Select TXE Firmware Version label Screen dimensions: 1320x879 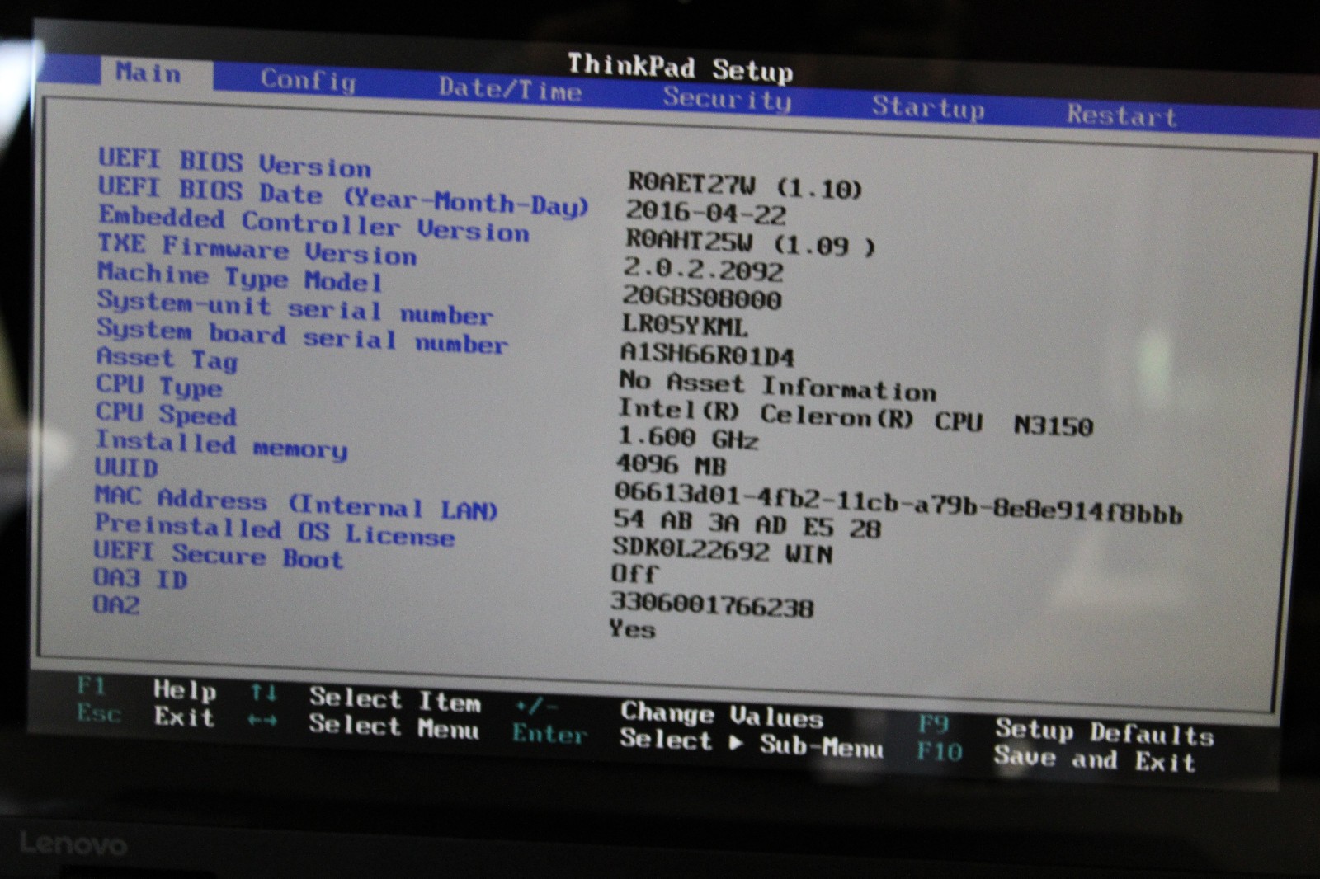[257, 249]
